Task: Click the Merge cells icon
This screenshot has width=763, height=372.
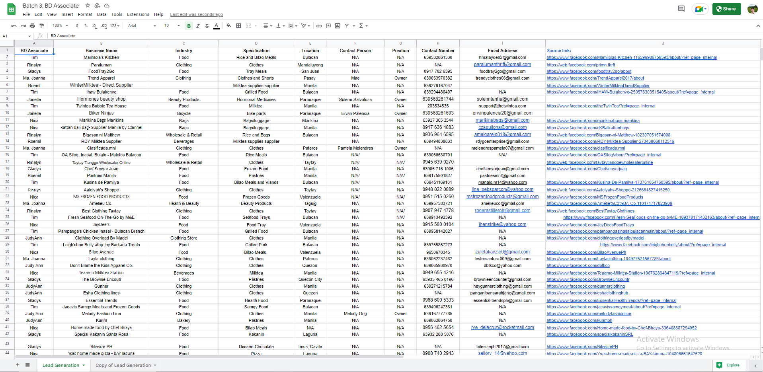Action: (x=248, y=26)
